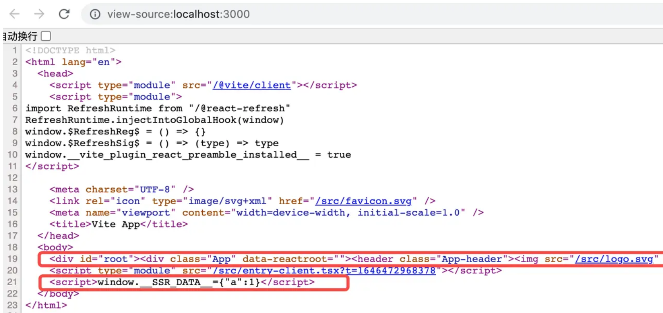Click the opening <head> tag on line 3

coord(55,74)
